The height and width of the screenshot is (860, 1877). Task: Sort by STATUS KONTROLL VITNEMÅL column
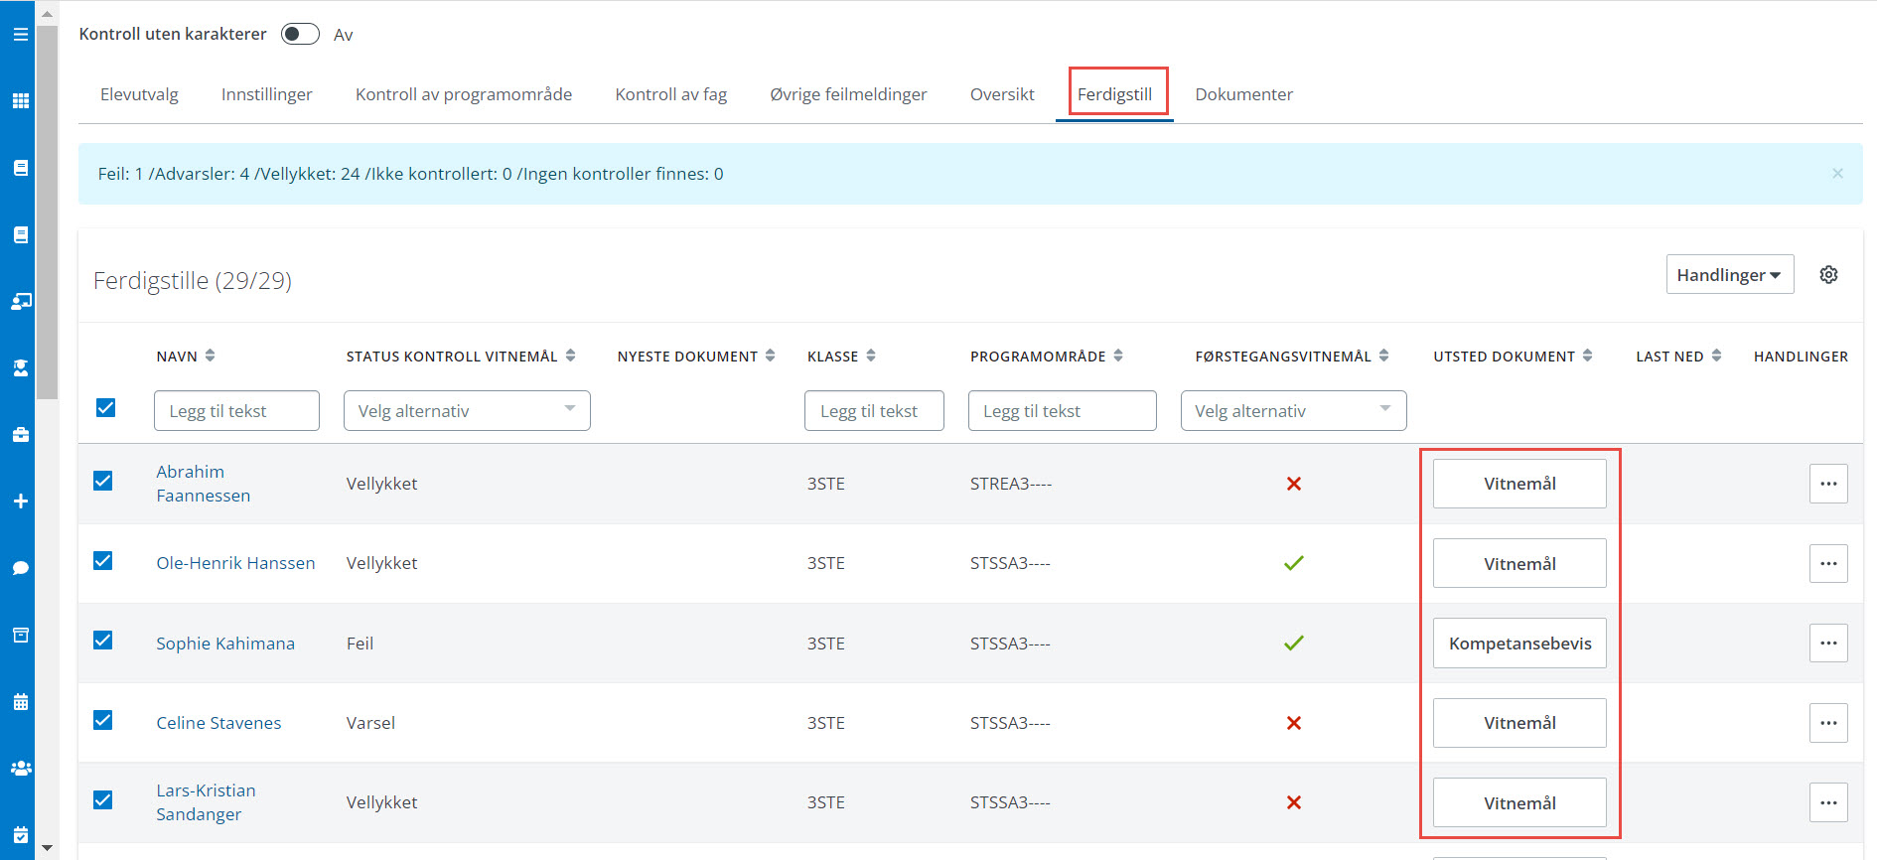pos(570,356)
